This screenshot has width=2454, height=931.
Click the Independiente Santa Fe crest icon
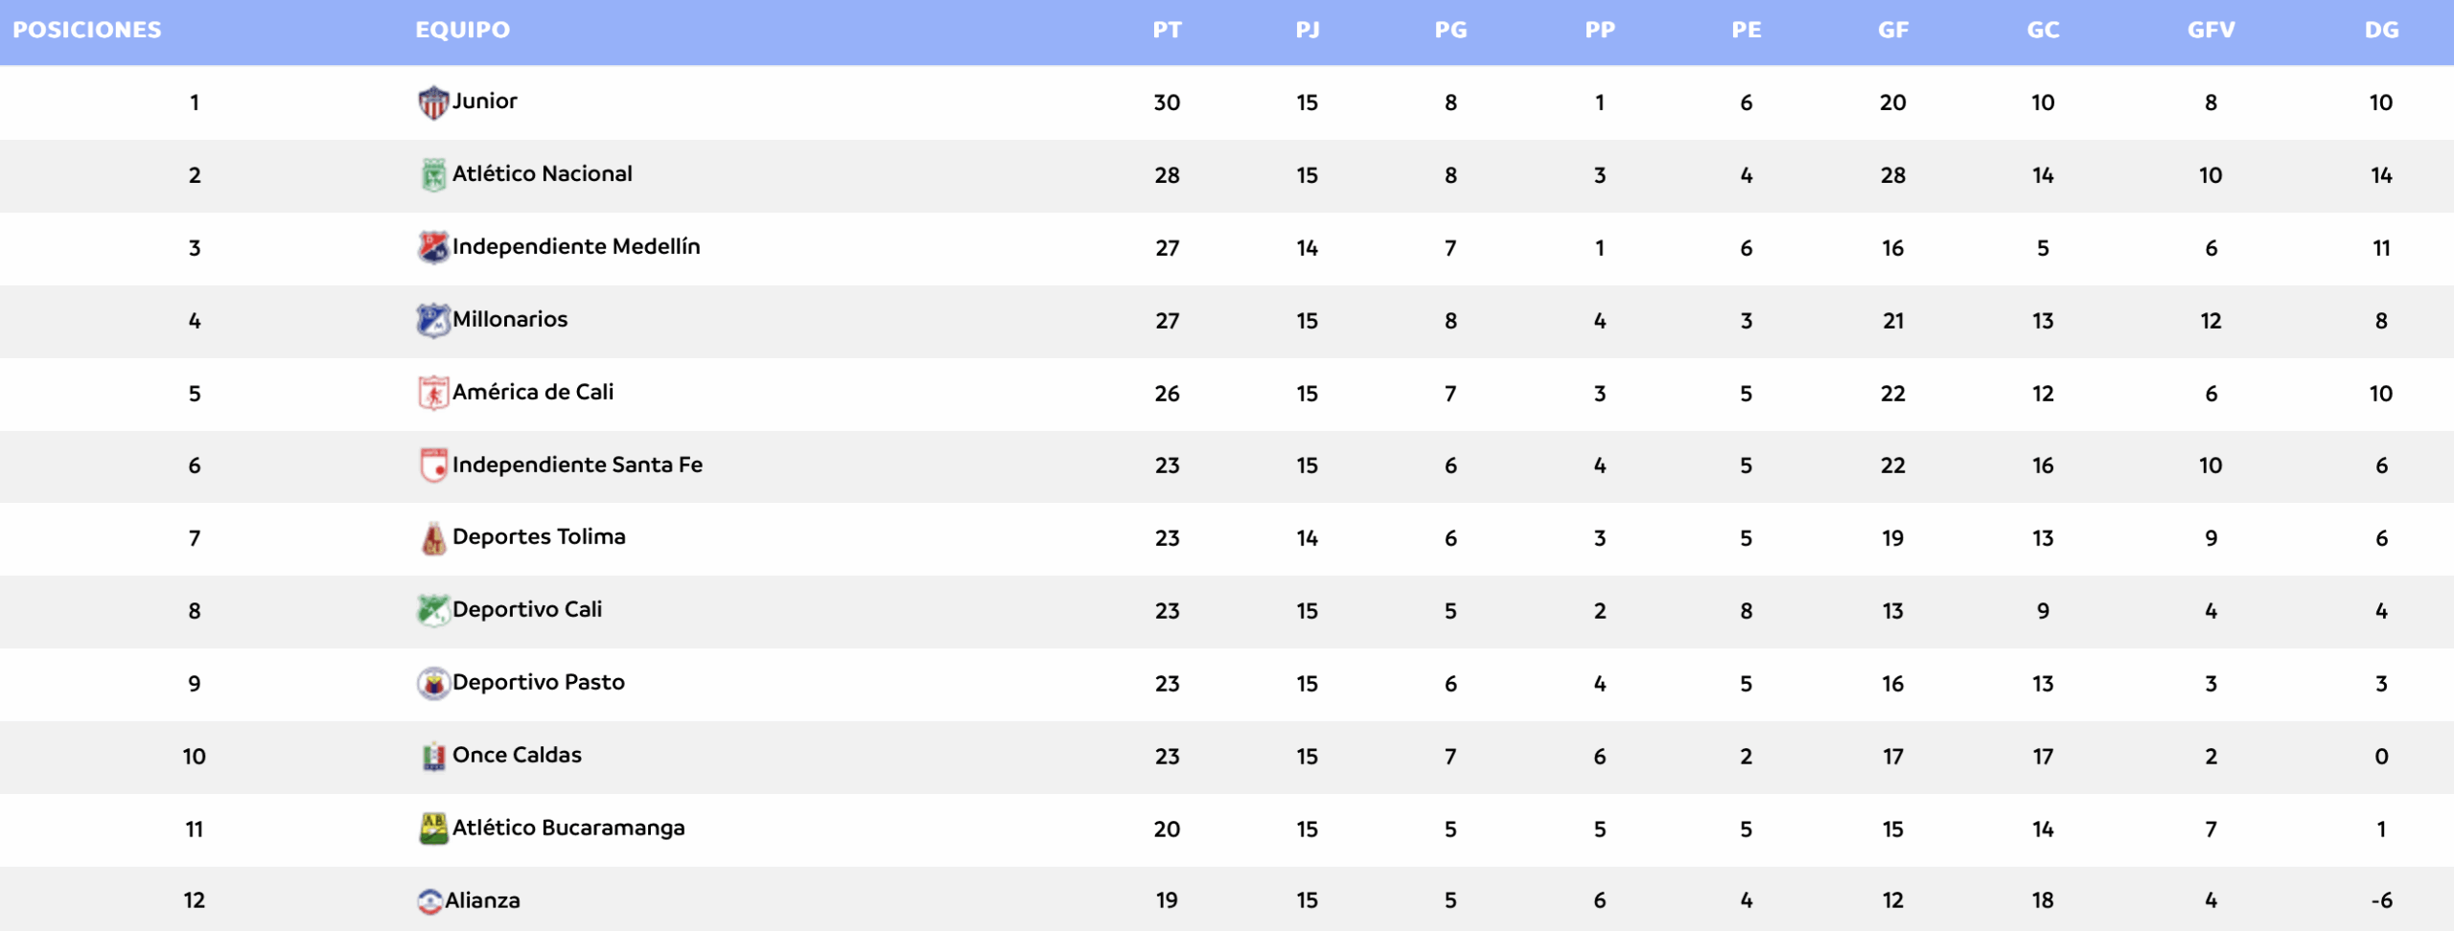coord(433,465)
